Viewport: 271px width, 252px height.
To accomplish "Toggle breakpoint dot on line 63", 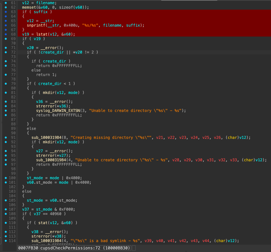I will [x=6, y=12].
